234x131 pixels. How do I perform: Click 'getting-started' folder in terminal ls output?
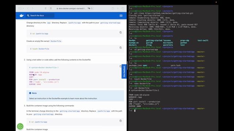tap(154, 40)
